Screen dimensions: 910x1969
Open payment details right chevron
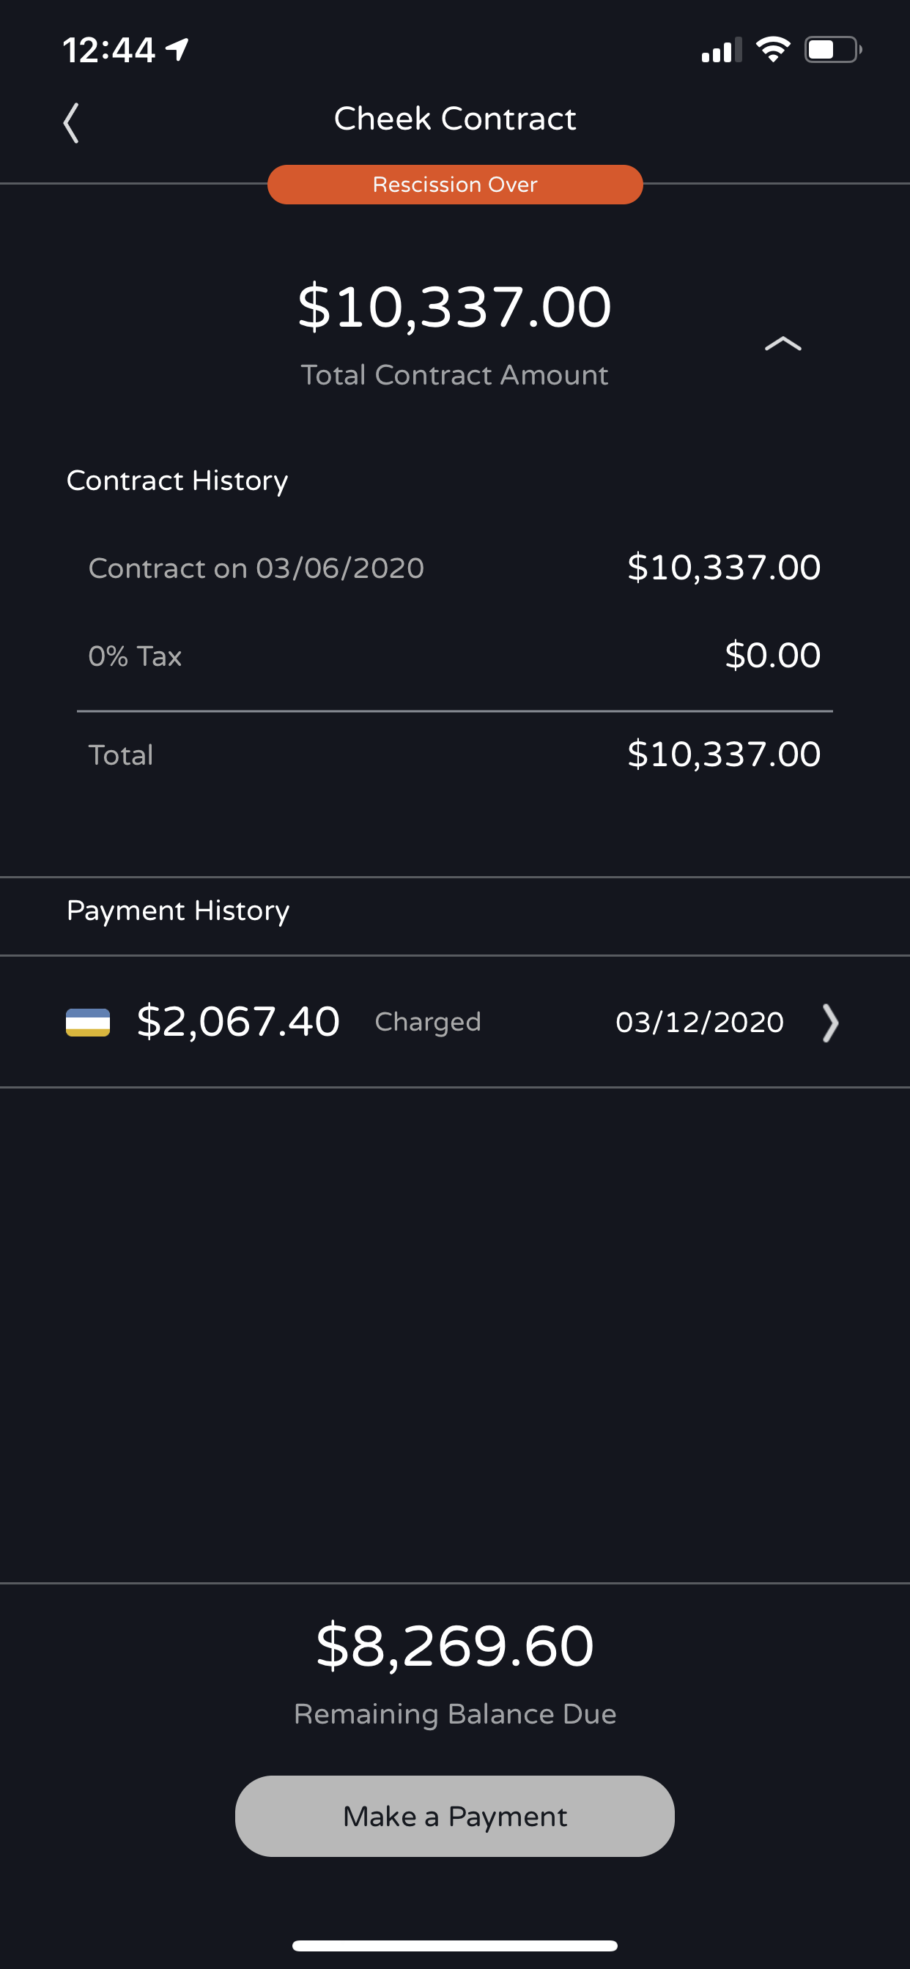(x=829, y=1023)
